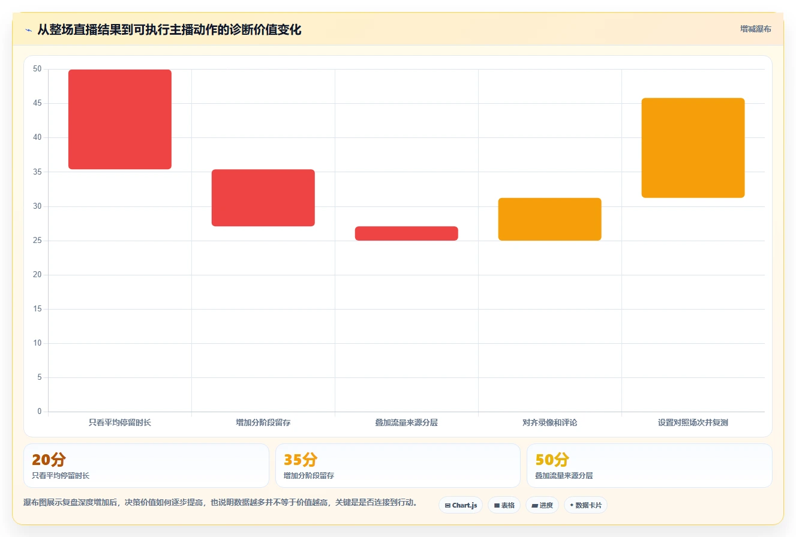Select the red bar for 只看平均停留时长
This screenshot has height=537, width=796.
(120, 119)
